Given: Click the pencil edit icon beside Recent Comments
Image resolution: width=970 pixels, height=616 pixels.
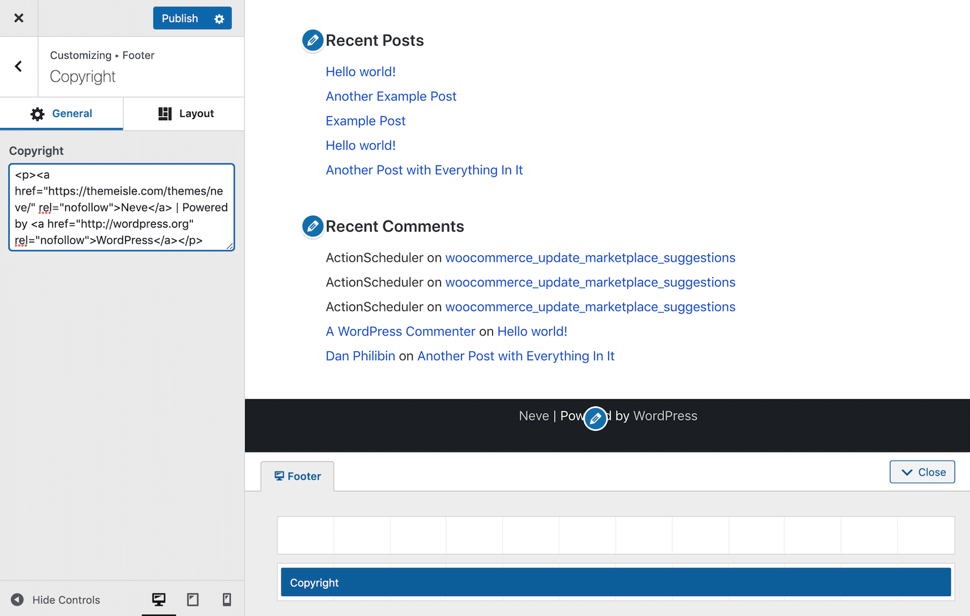Looking at the screenshot, I should coord(312,226).
